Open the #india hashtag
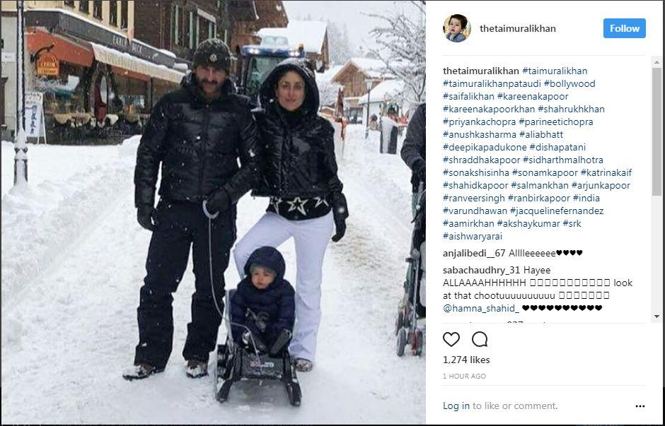This screenshot has width=665, height=426. pyautogui.click(x=586, y=198)
